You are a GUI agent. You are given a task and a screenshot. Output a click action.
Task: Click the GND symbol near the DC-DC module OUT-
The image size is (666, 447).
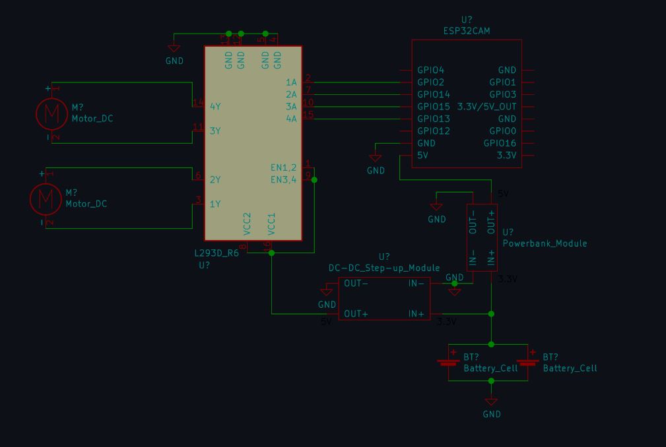(x=328, y=290)
